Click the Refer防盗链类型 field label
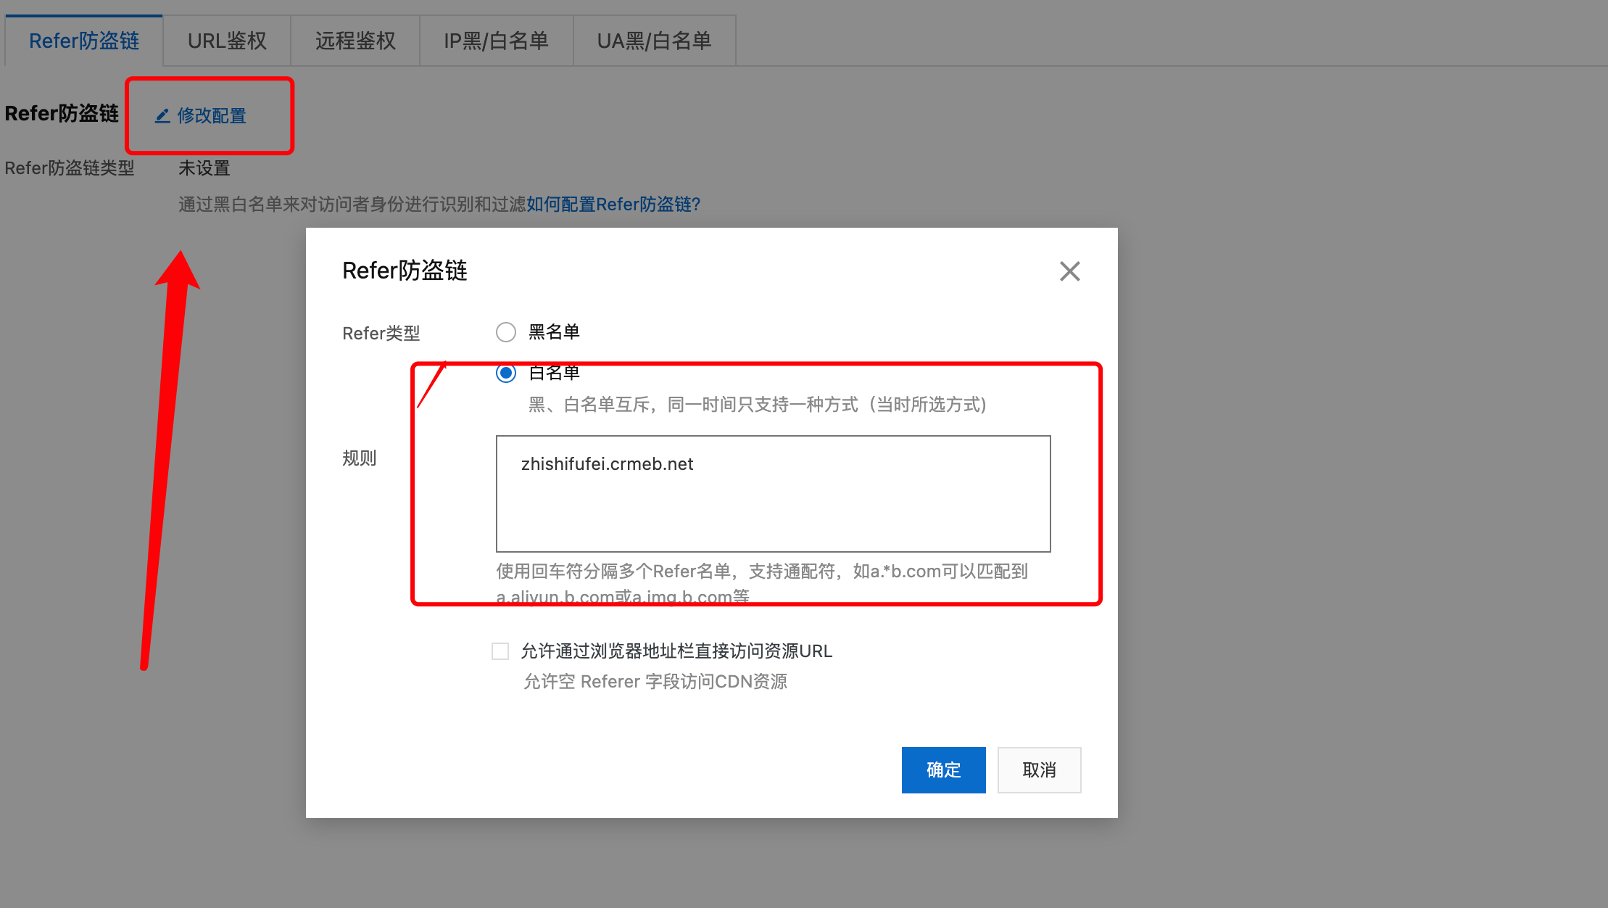This screenshot has width=1608, height=908. coord(70,168)
